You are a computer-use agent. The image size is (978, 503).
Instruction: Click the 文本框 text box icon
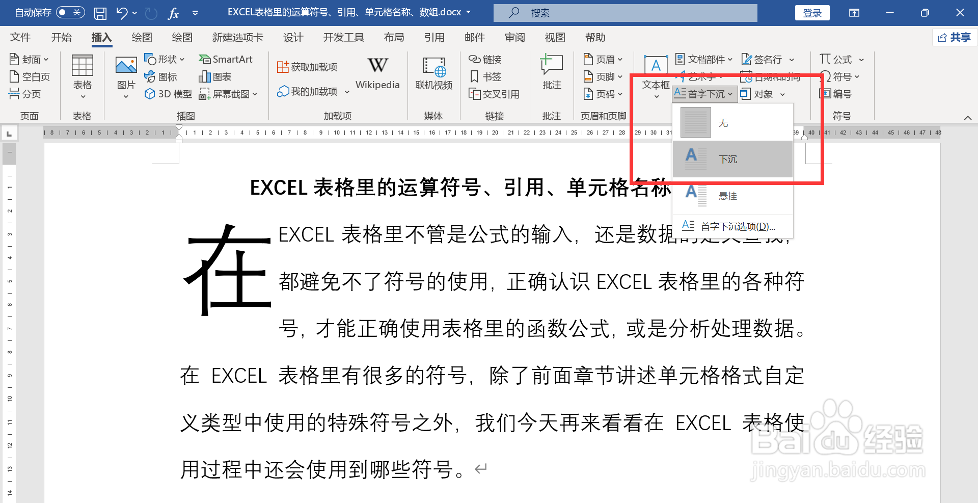656,65
